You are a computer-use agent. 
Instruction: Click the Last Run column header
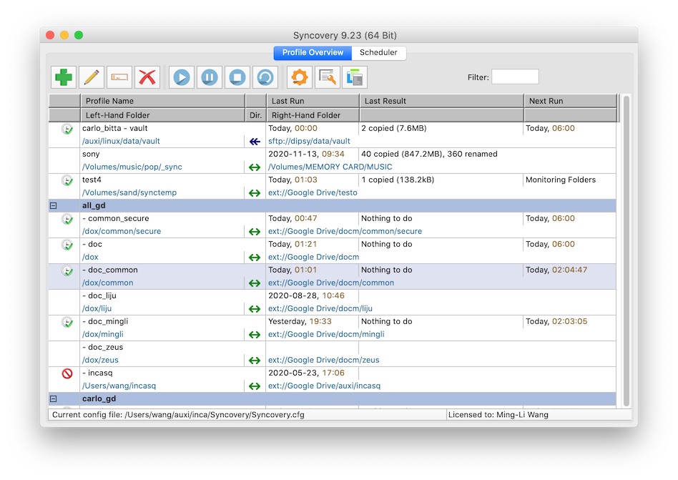coord(313,101)
